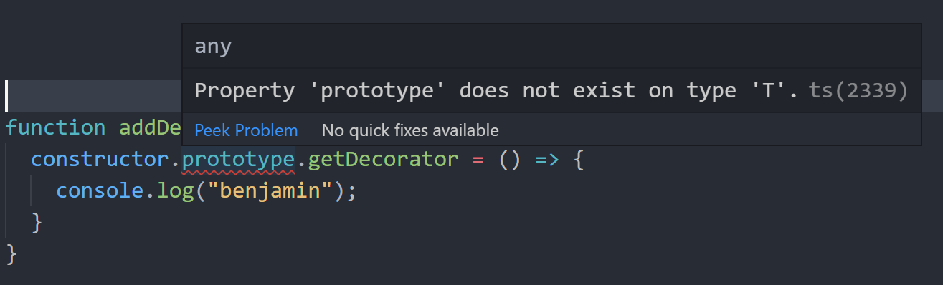Select the arrow '=>' operator

(549, 159)
